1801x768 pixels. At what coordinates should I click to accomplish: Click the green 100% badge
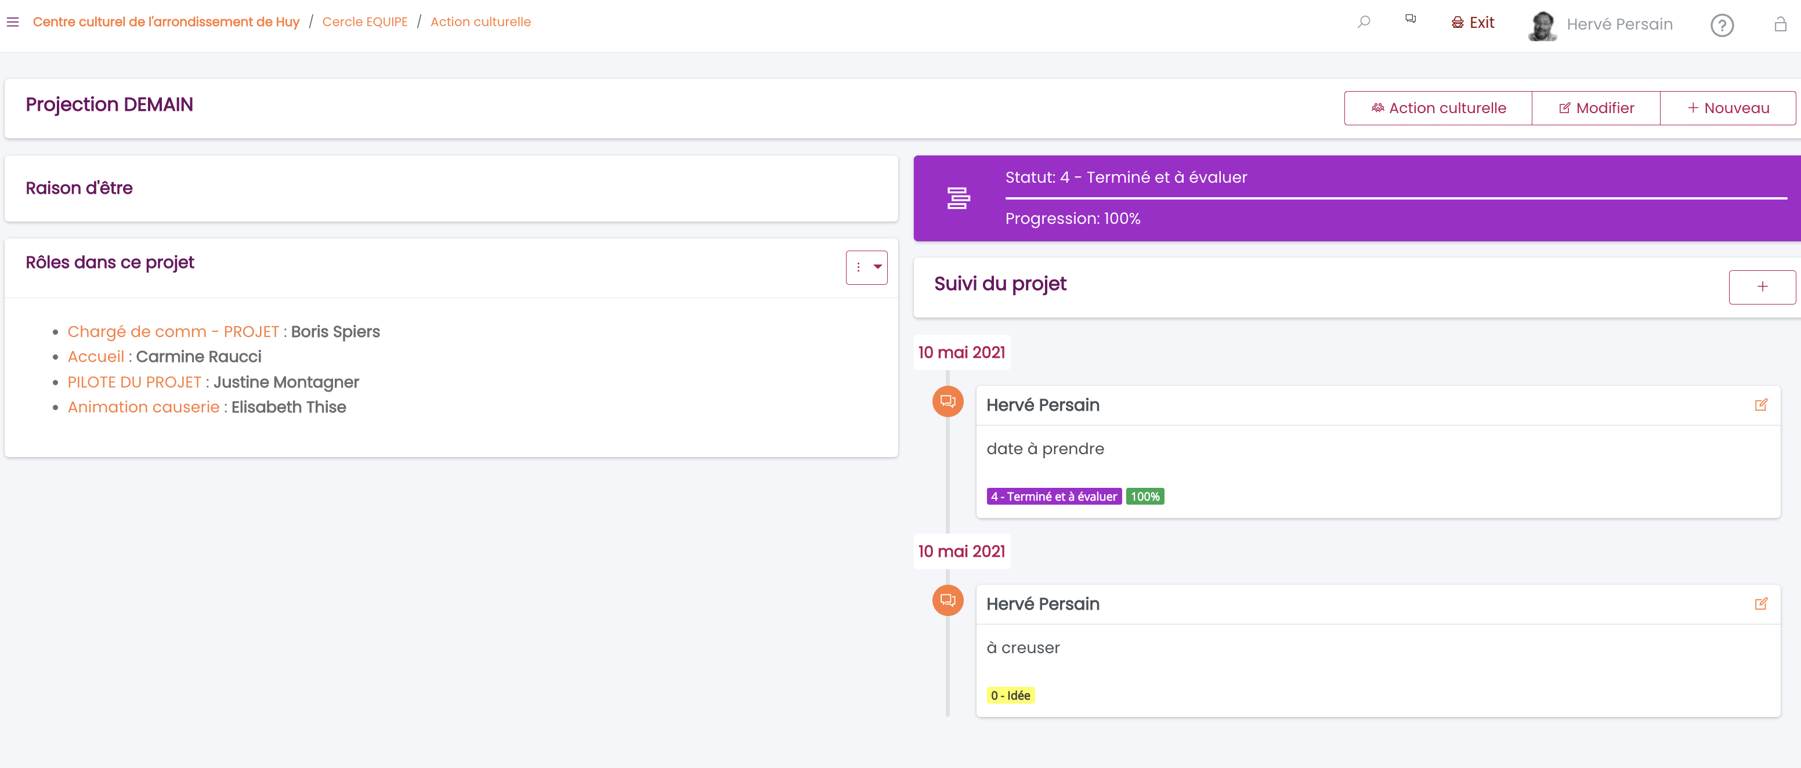tap(1145, 497)
